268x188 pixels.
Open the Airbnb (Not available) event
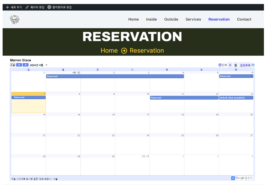236,98
